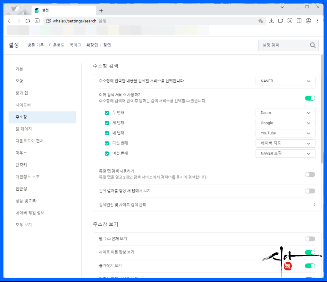Open the tab search chevron at title bar
Screen dimensions: 327x282
(x=282, y=7)
